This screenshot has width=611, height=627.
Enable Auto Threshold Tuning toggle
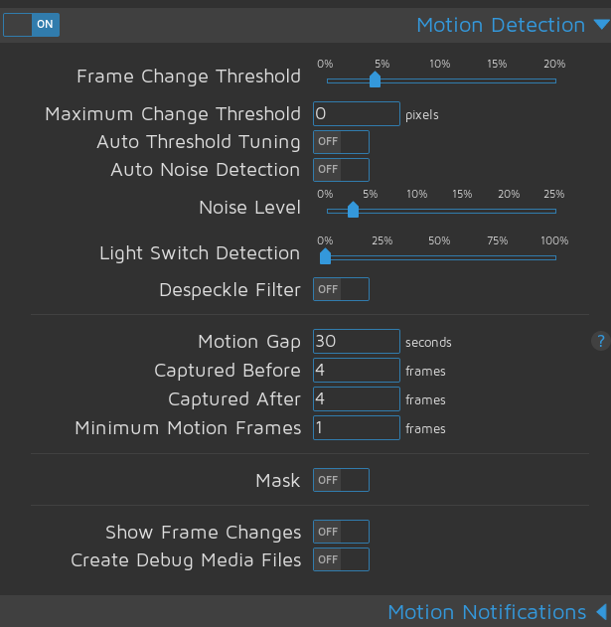click(341, 142)
